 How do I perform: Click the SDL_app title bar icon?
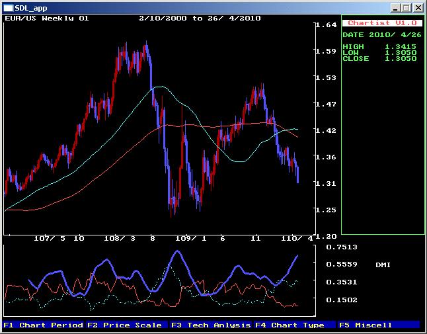pyautogui.click(x=8, y=8)
